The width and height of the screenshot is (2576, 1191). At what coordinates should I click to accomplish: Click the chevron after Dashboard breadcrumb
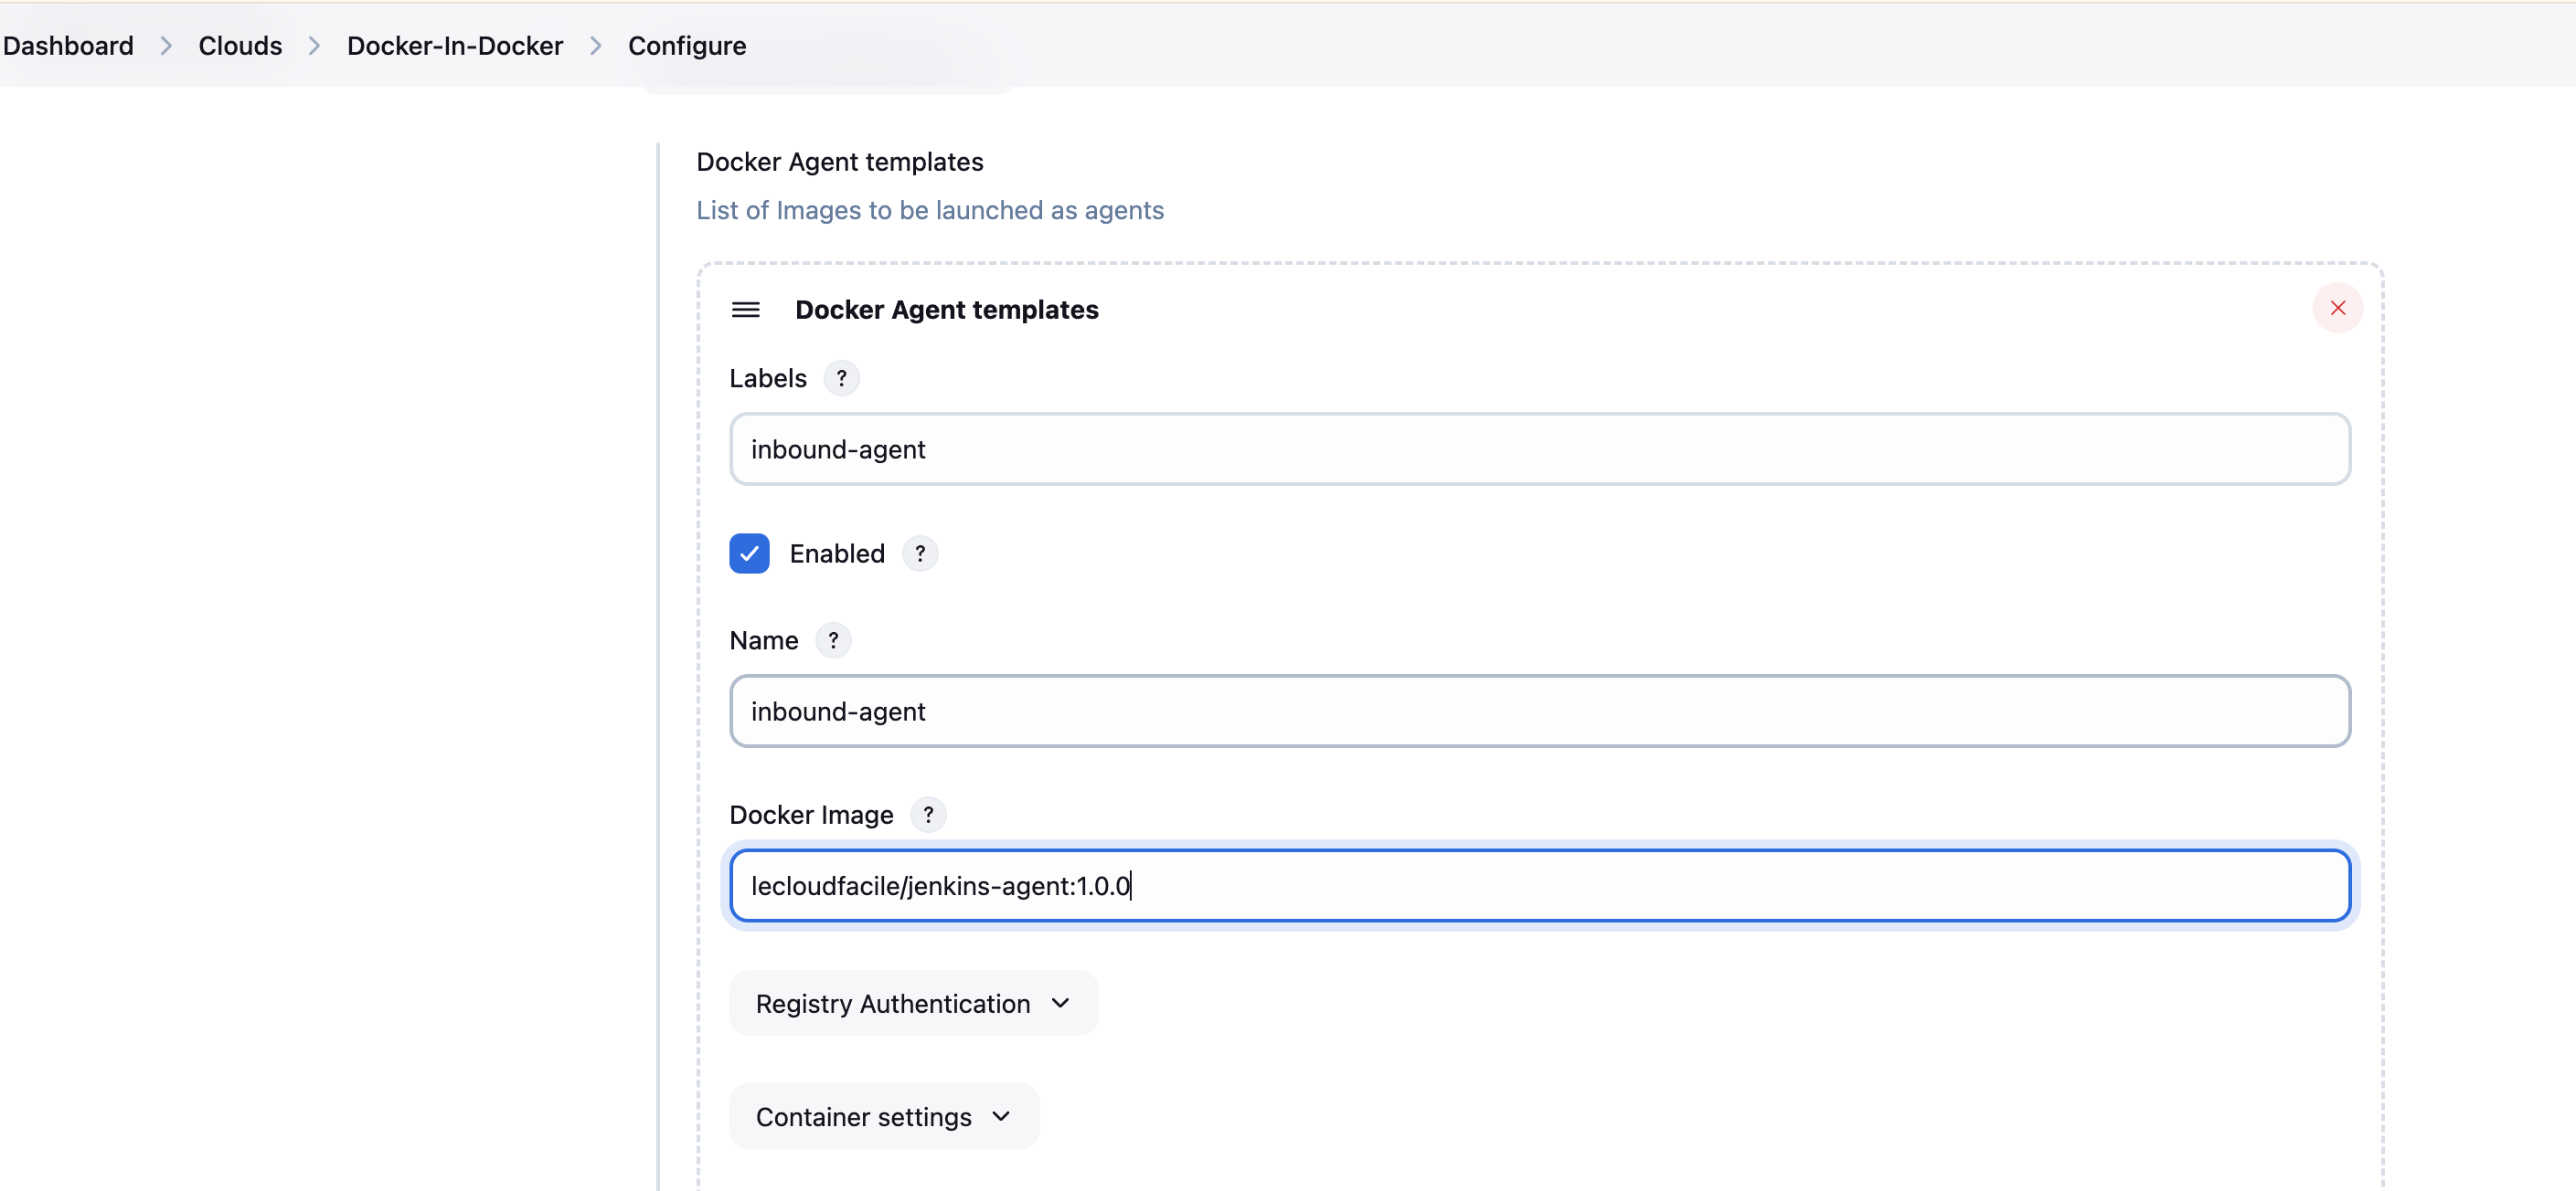click(x=166, y=46)
